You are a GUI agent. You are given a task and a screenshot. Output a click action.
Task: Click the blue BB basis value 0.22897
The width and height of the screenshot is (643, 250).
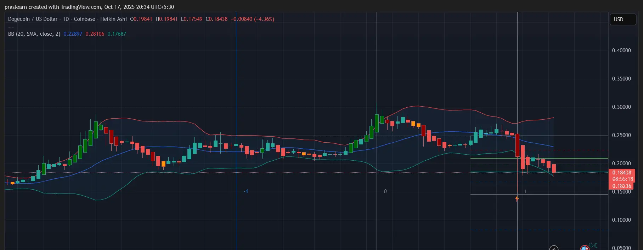click(x=73, y=34)
